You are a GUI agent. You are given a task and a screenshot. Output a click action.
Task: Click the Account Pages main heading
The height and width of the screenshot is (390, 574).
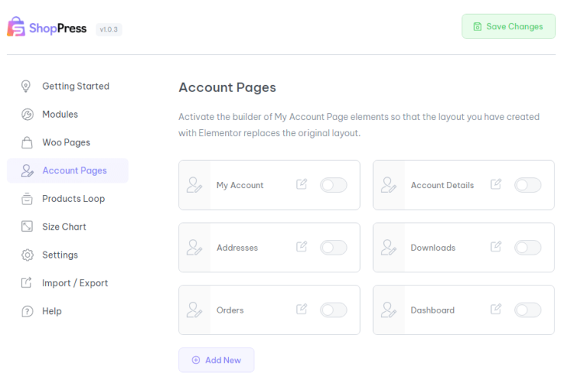227,87
